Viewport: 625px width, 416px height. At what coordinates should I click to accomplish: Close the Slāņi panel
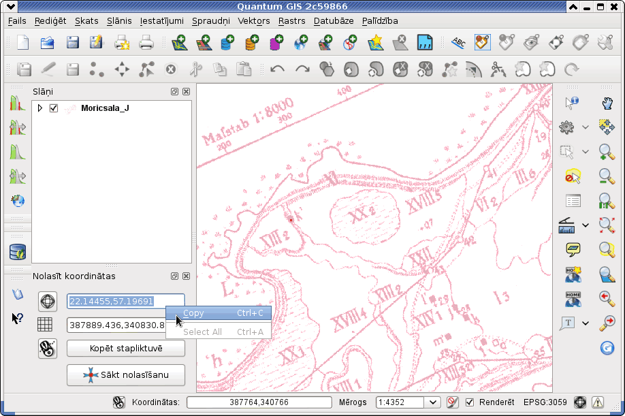(186, 92)
